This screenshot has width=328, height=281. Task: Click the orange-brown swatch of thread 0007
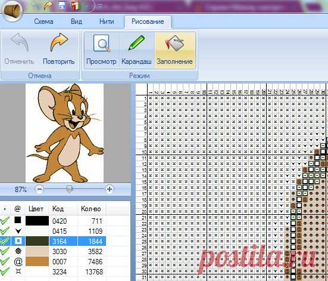click(x=38, y=261)
